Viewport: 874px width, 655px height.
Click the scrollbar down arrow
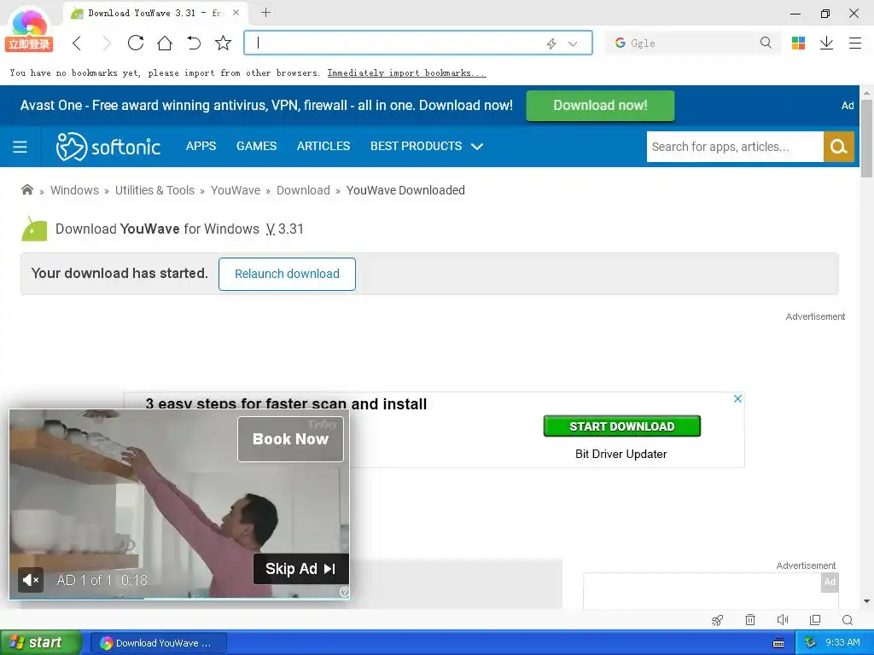tap(866, 601)
